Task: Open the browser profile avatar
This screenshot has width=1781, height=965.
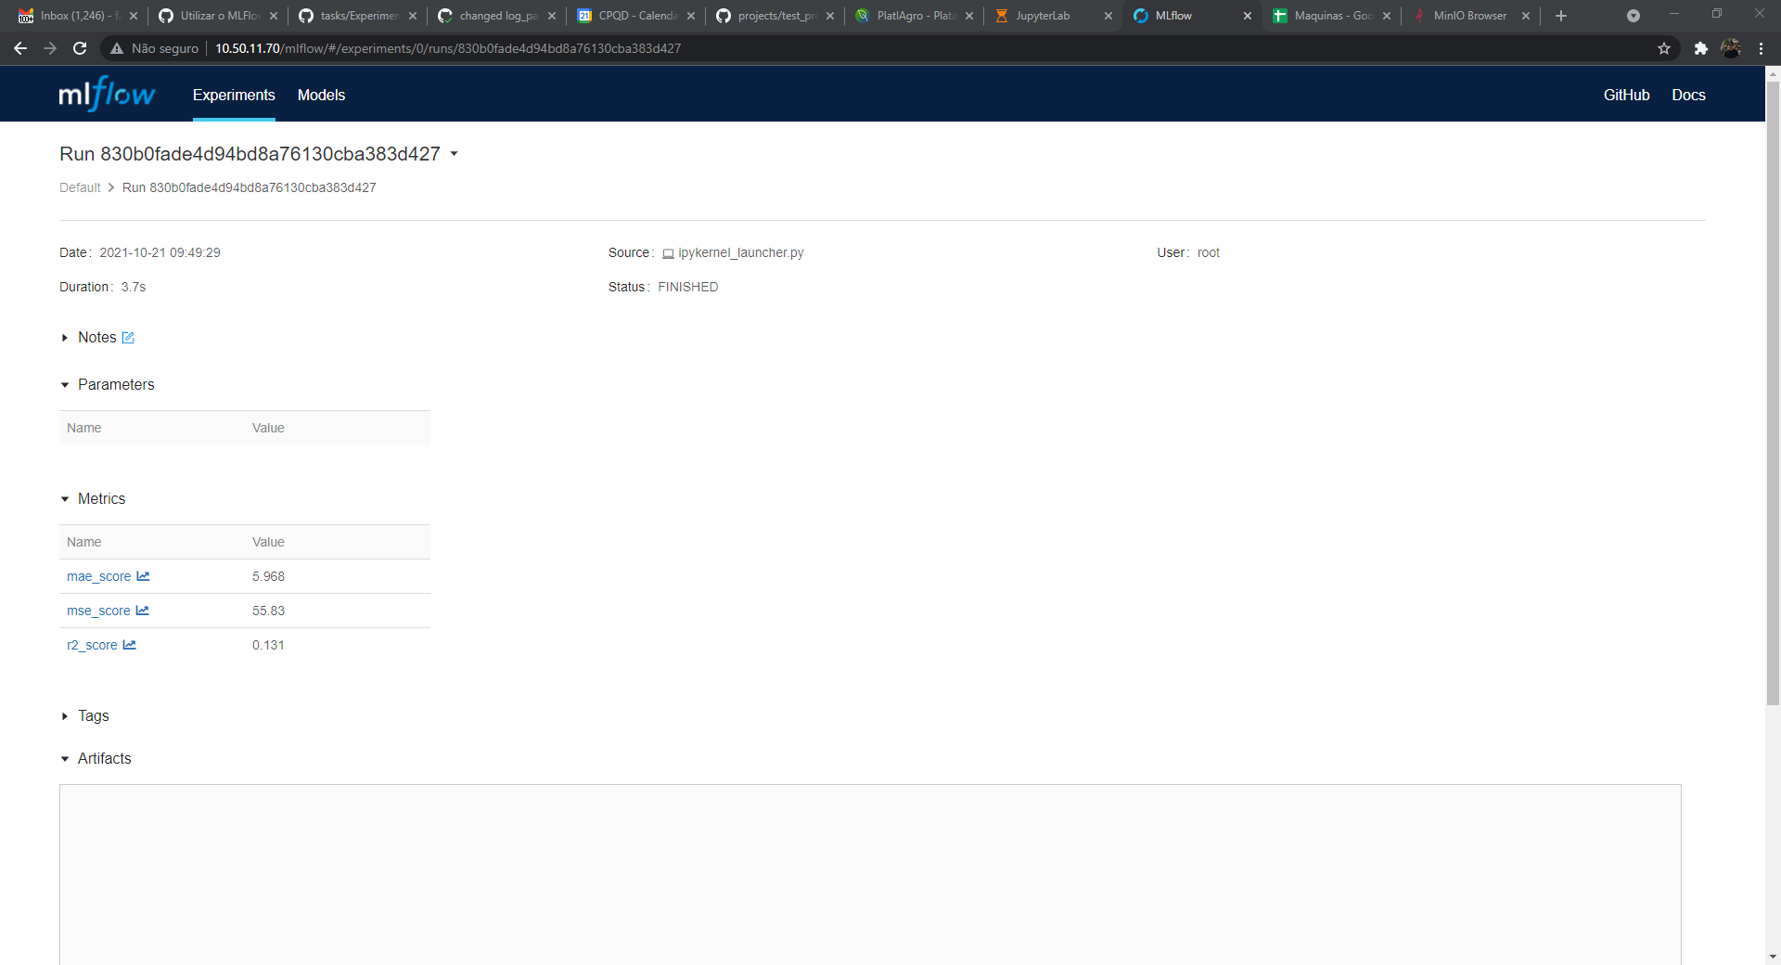Action: (1731, 48)
